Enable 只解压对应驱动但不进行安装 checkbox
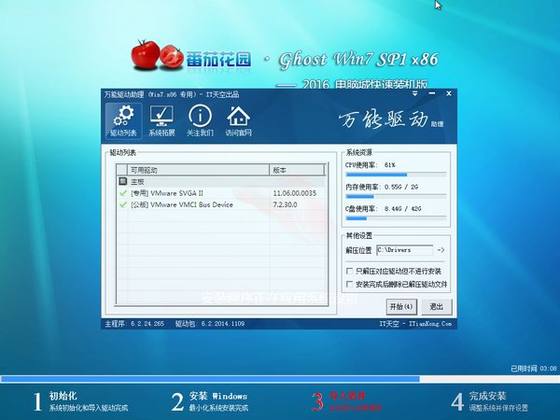 coord(349,272)
